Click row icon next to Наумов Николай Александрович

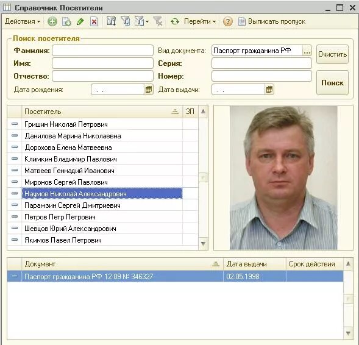pyautogui.click(x=15, y=193)
